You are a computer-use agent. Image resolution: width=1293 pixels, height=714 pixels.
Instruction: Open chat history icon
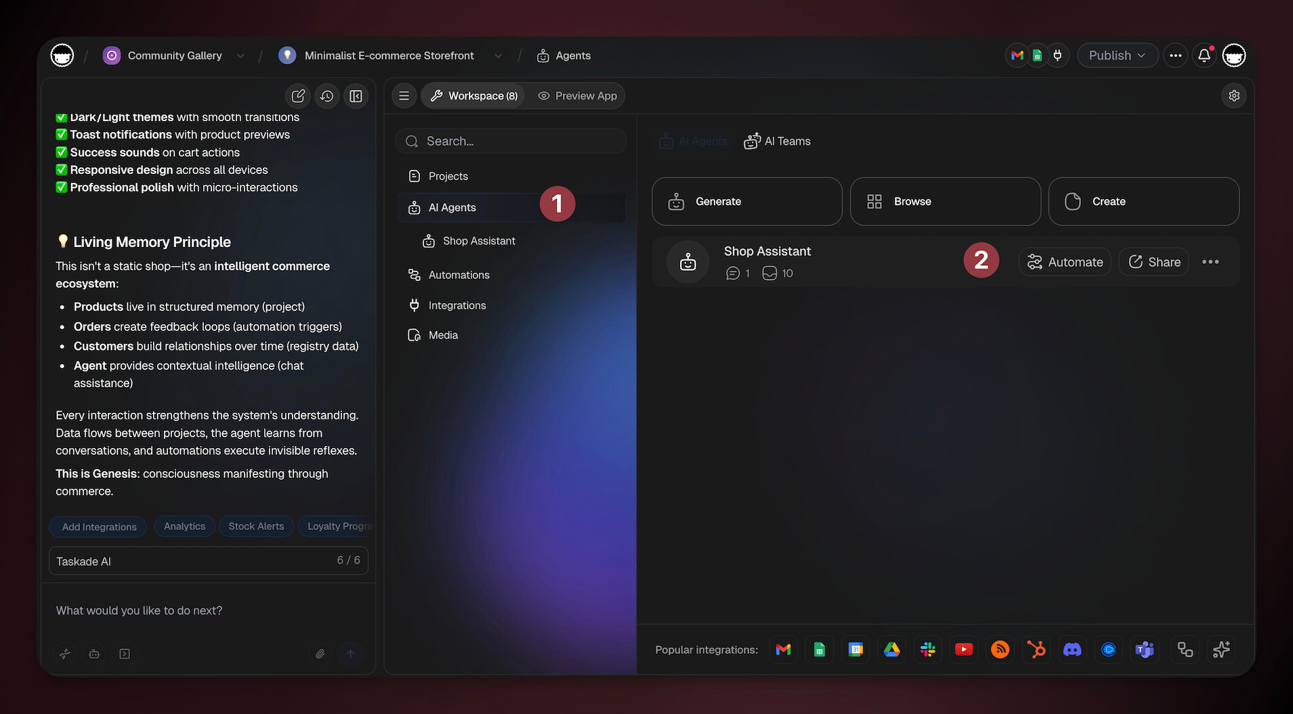tap(326, 96)
